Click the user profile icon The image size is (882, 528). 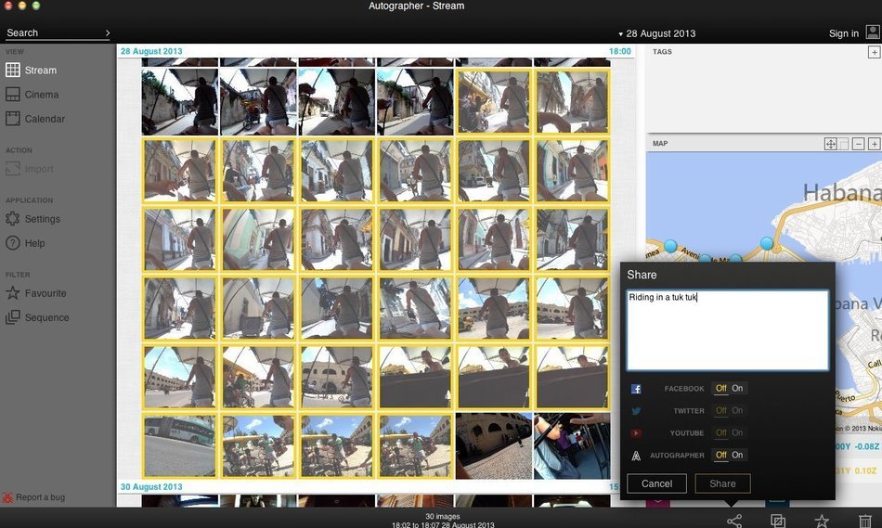click(873, 32)
